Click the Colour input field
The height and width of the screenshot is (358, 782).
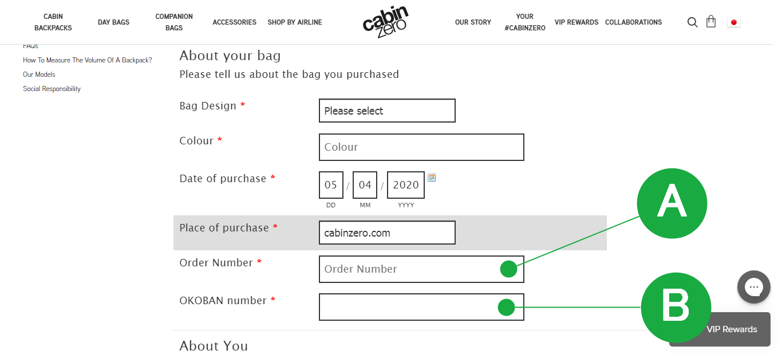pyautogui.click(x=421, y=147)
